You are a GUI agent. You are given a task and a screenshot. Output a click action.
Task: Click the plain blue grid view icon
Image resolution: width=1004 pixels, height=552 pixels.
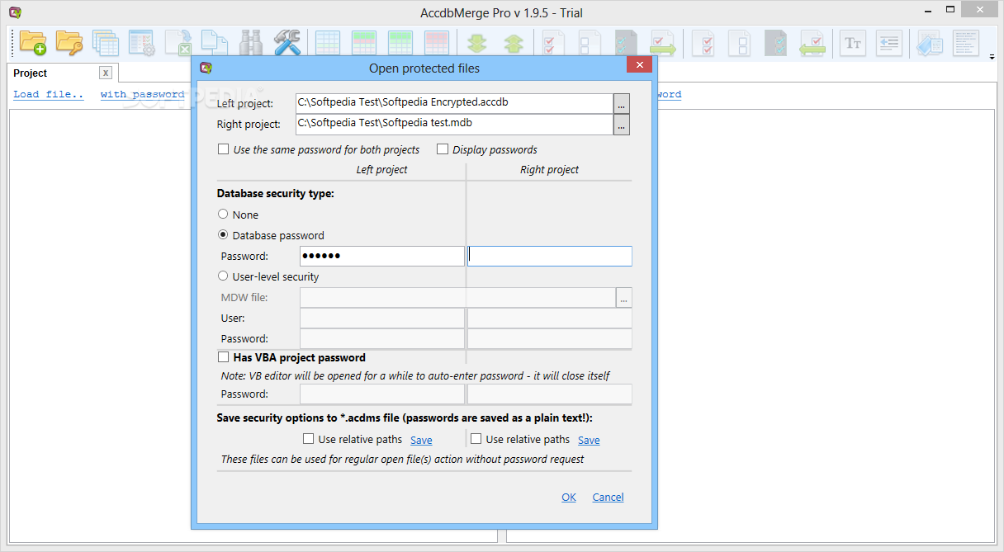(x=328, y=42)
